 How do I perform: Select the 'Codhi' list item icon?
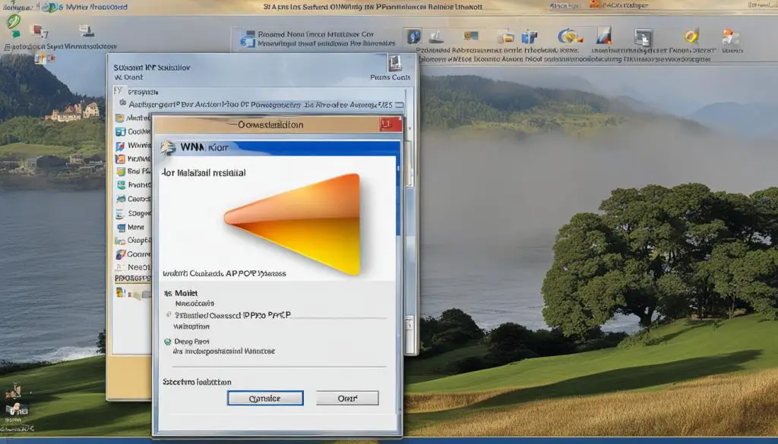120,132
